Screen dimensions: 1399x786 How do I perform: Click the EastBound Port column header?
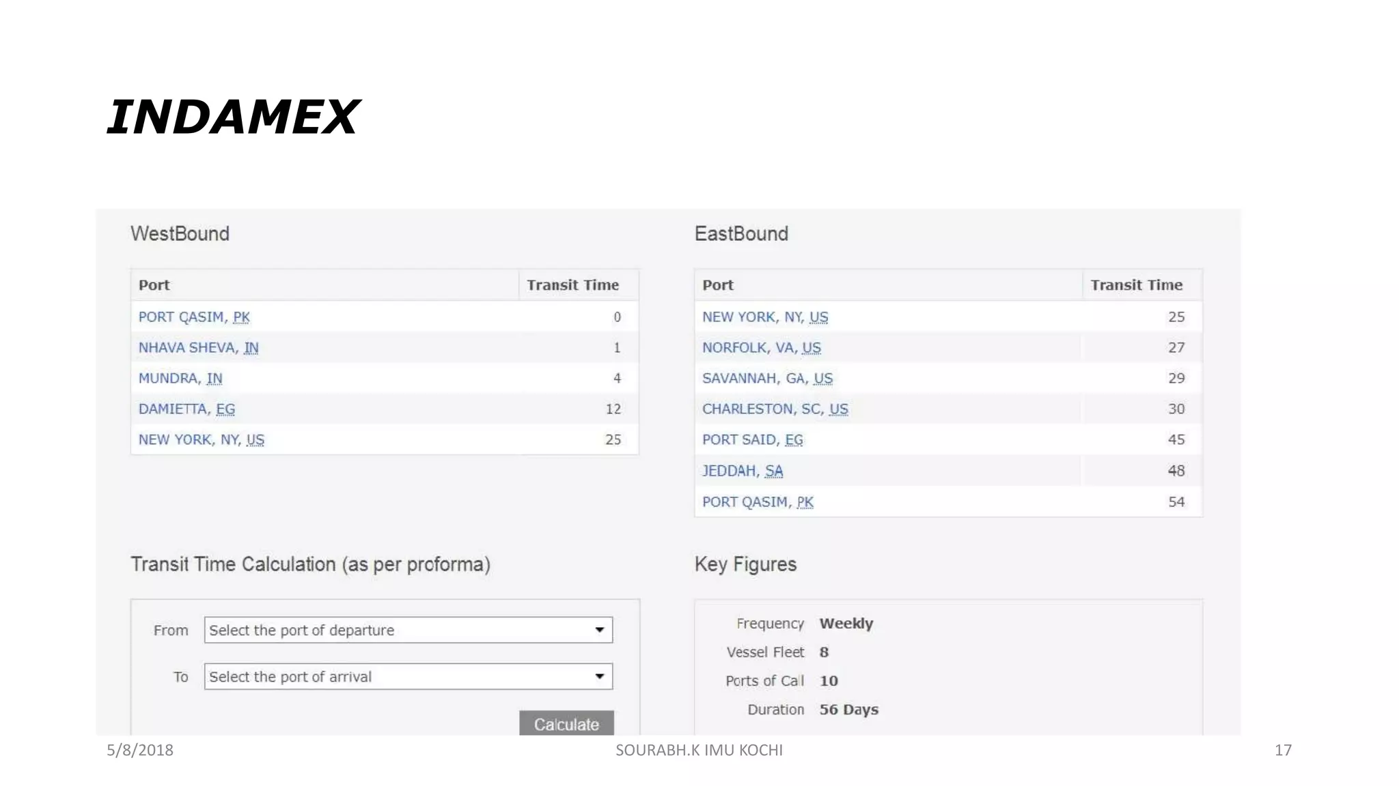[718, 285]
